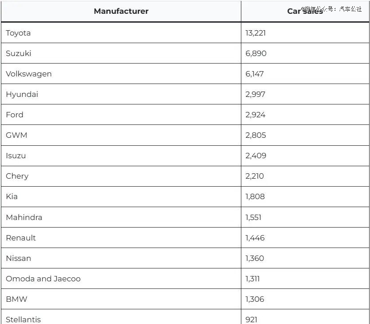Viewport: 370px width, 324px height.
Task: Select the BMW manufacturer cell
Action: point(16,299)
